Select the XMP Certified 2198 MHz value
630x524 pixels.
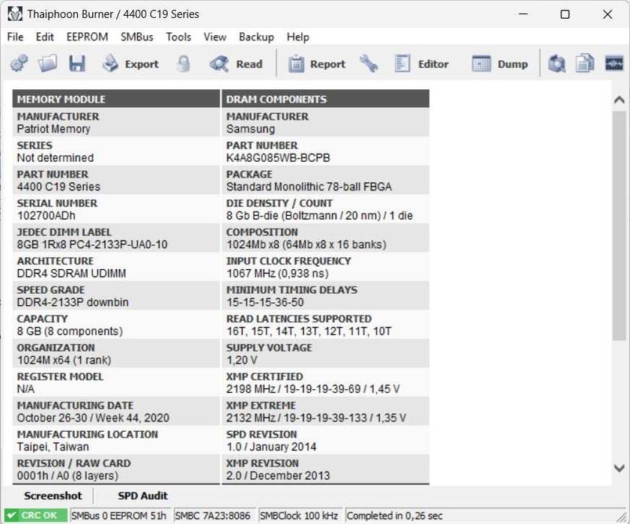pos(313,389)
